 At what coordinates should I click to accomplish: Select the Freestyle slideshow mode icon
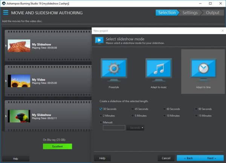click(x=114, y=70)
